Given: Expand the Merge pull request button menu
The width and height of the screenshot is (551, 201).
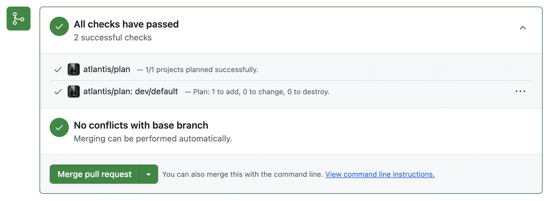Looking at the screenshot, I should (x=149, y=174).
